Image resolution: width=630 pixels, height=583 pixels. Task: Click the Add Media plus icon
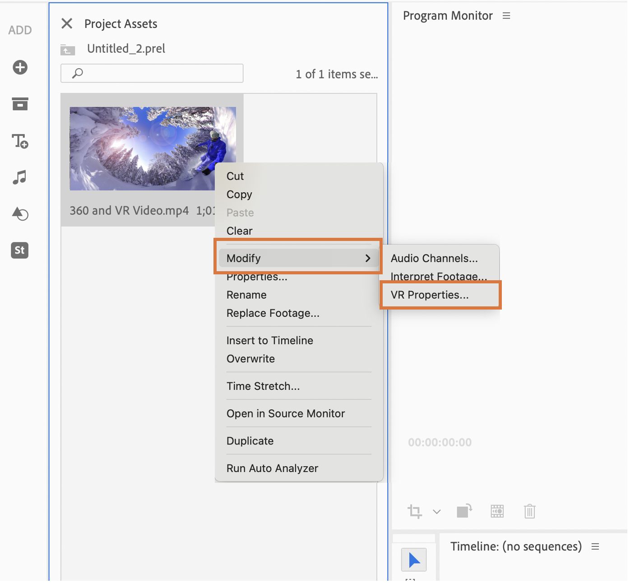[20, 68]
